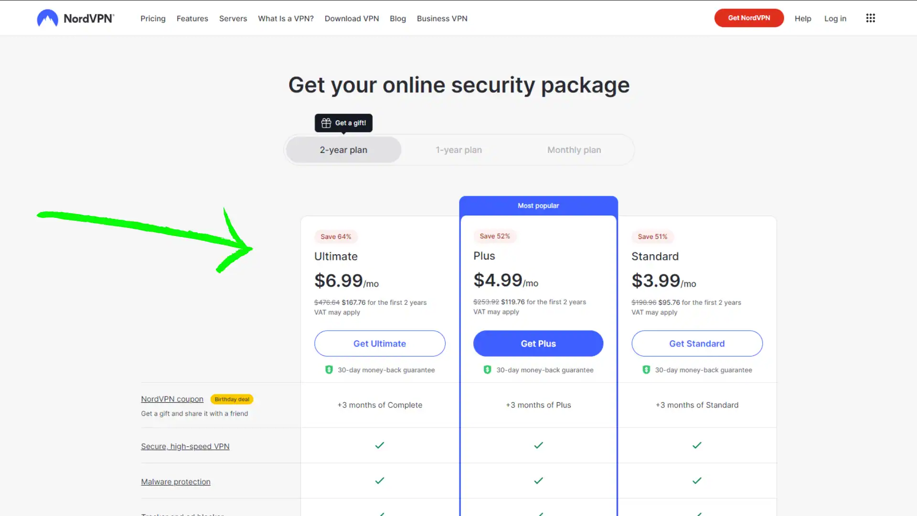Image resolution: width=917 pixels, height=516 pixels.
Task: Click the NordVPN logo icon
Action: coord(47,18)
